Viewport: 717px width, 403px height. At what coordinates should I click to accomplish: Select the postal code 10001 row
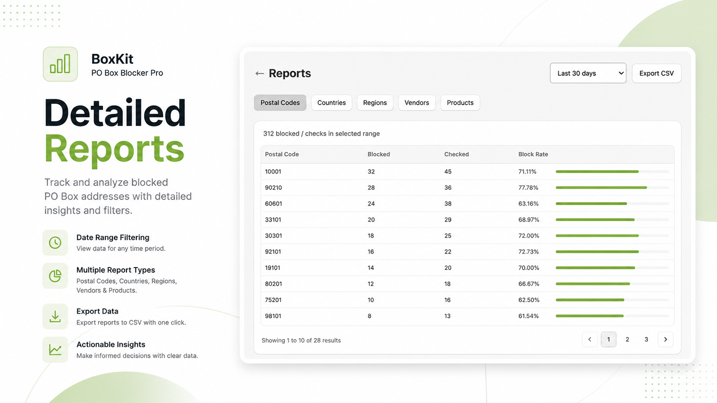coord(467,171)
